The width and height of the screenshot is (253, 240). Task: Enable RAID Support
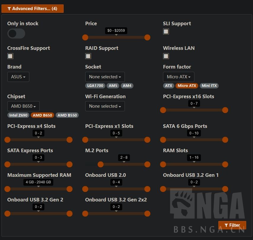[x=88, y=56]
